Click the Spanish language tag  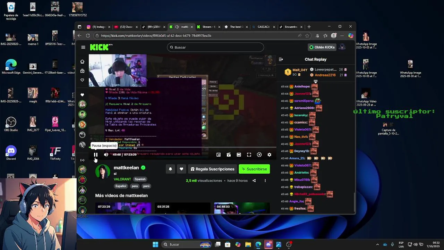[140, 179]
